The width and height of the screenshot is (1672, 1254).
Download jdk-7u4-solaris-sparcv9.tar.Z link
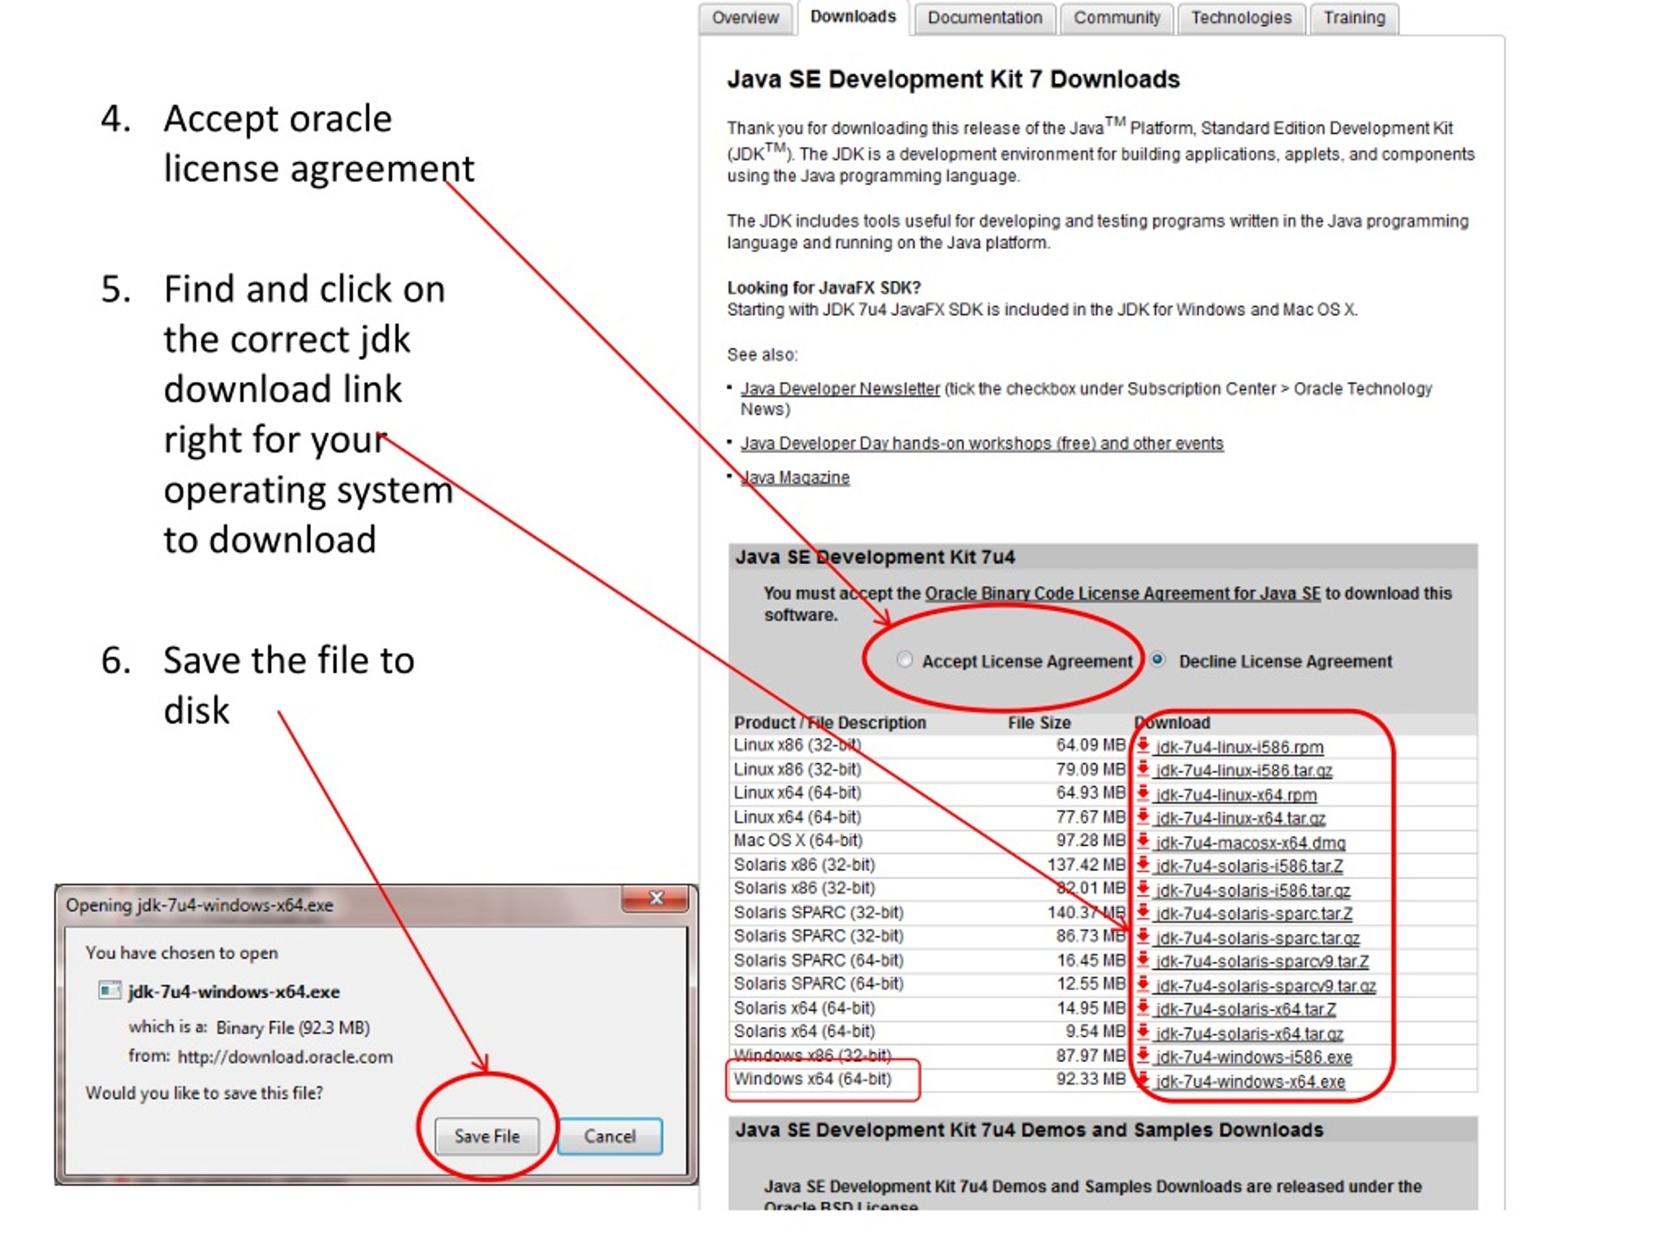point(1262,961)
